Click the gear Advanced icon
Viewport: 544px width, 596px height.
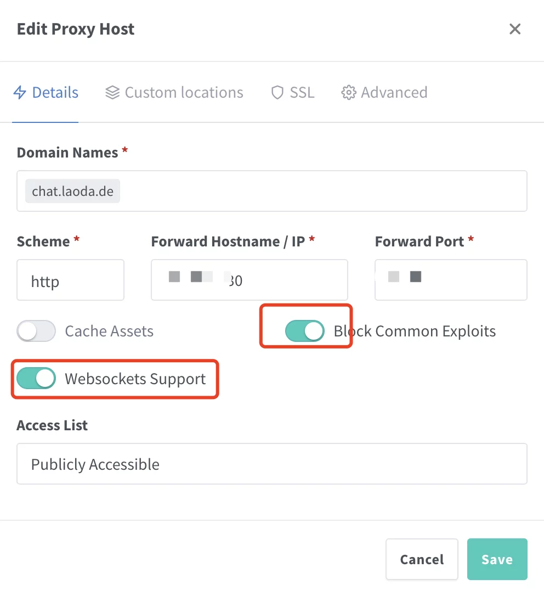[348, 93]
